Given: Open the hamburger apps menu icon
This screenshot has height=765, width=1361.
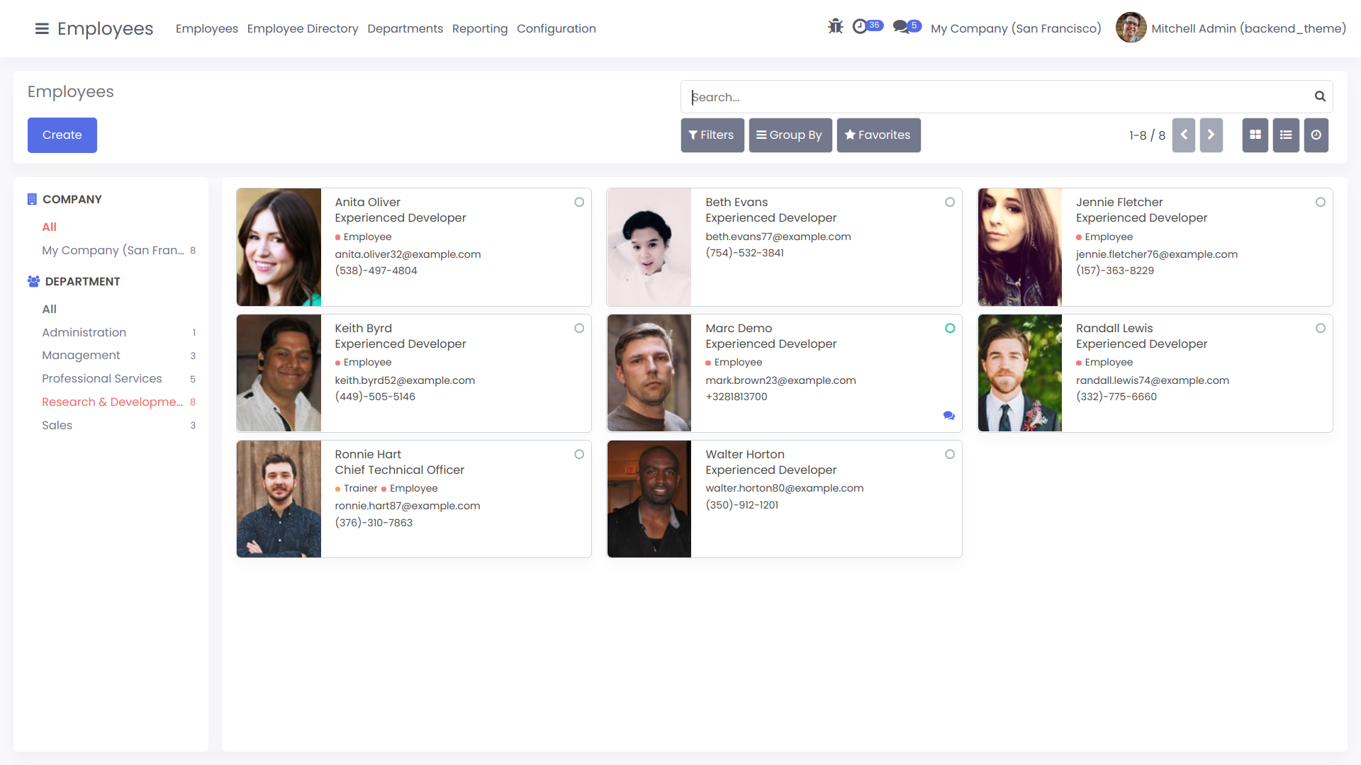Looking at the screenshot, I should click(x=42, y=28).
